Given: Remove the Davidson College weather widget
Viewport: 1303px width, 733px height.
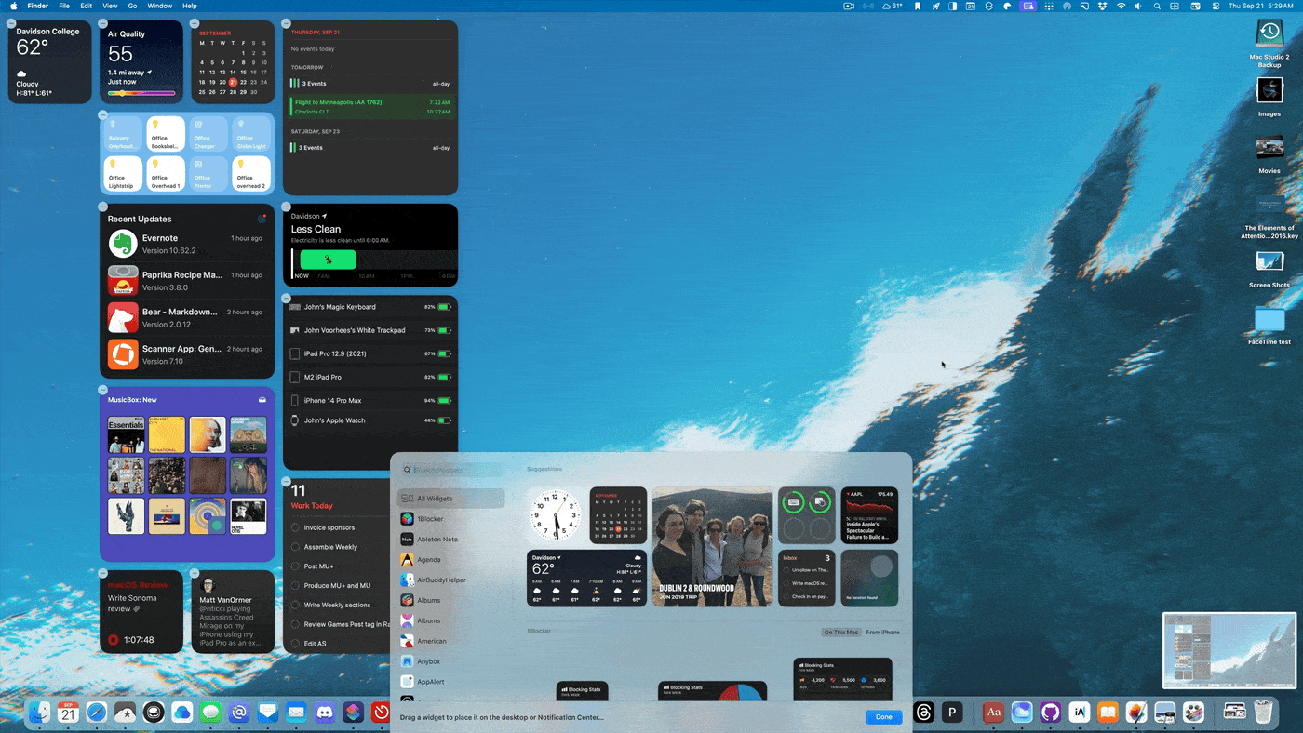Looking at the screenshot, I should [x=11, y=22].
